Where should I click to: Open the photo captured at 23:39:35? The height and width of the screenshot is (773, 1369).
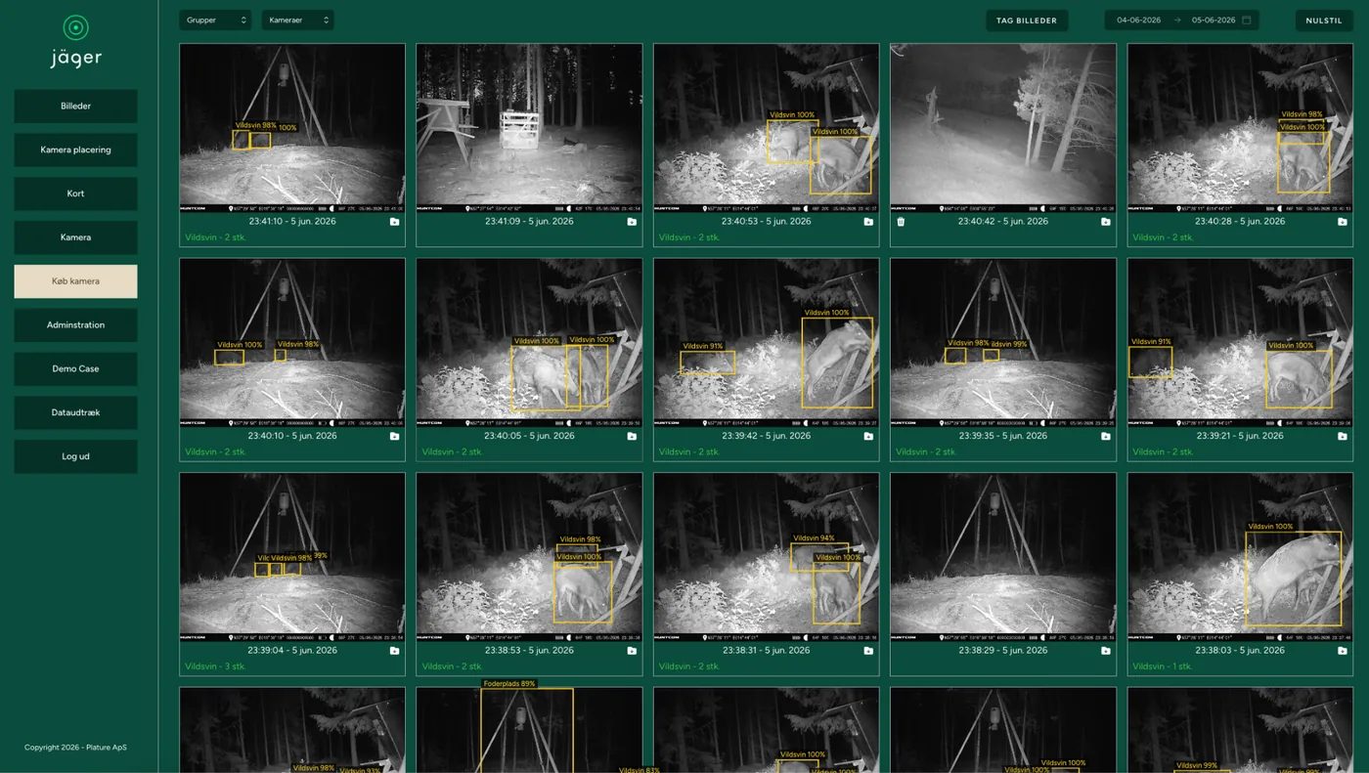(1003, 343)
